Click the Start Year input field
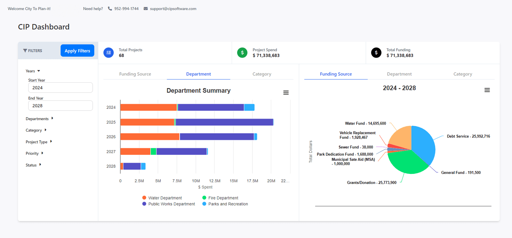Screen dimensions: 512x238 [60, 88]
